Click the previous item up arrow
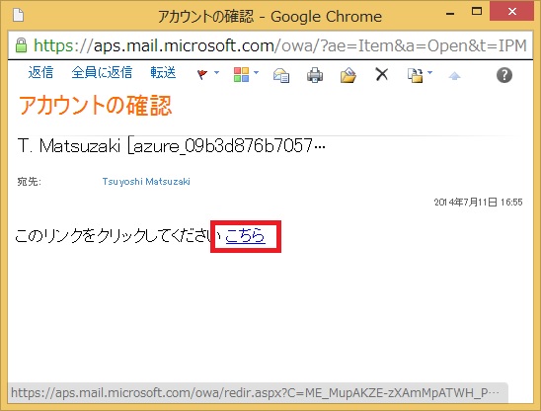Image resolution: width=541 pixels, height=411 pixels. click(454, 76)
